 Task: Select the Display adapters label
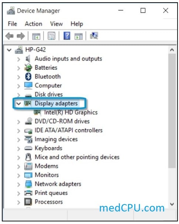(56, 103)
